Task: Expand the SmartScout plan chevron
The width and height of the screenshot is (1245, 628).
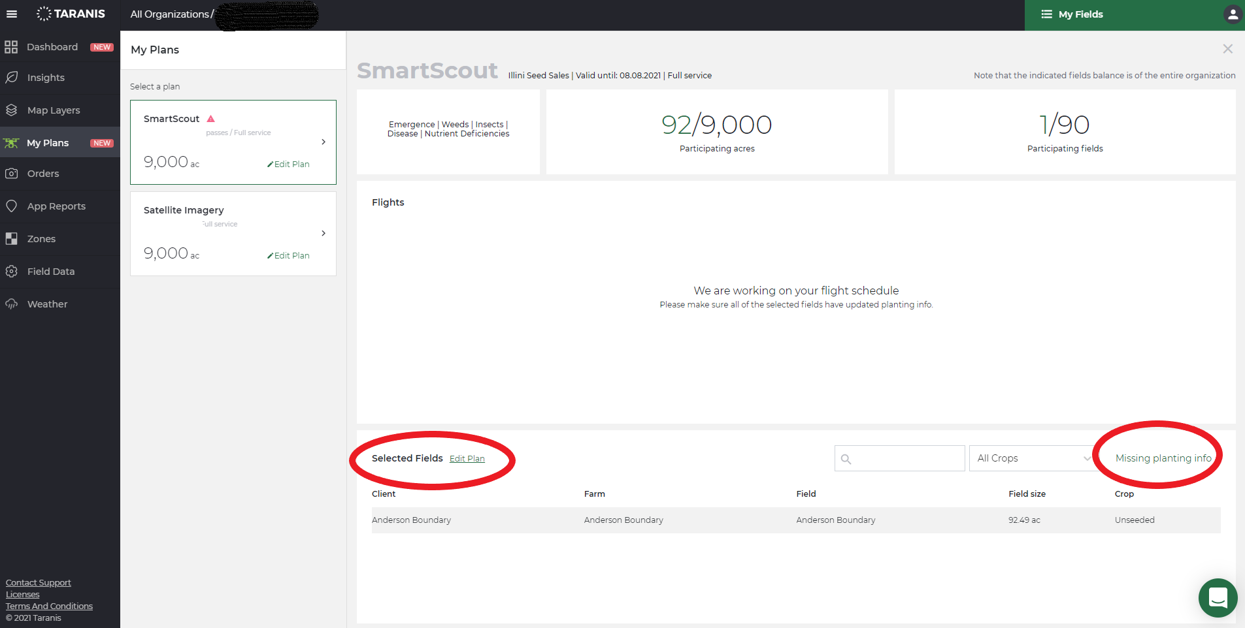Action: pyautogui.click(x=324, y=142)
